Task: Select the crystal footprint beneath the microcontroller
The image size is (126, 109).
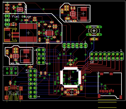Action: [72, 92]
